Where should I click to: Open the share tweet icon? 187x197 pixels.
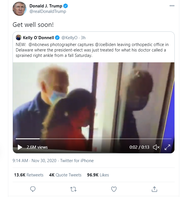[x=154, y=189]
